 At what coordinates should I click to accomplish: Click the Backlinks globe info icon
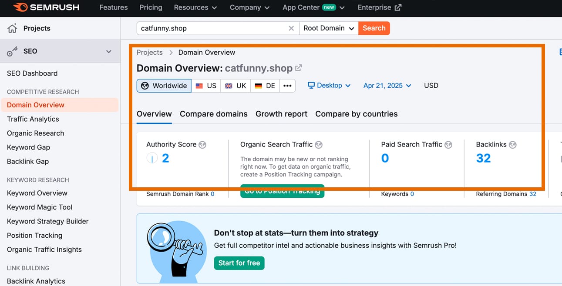click(x=513, y=145)
